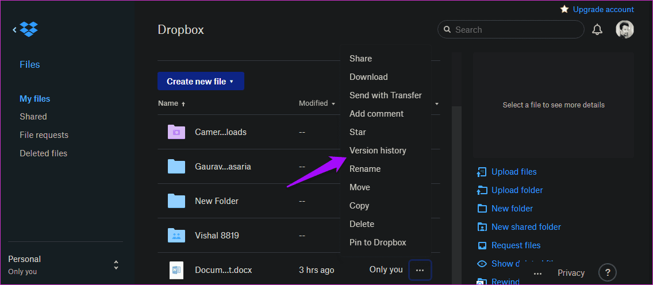The image size is (653, 285).
Task: Click the Upload files icon
Action: 482,172
